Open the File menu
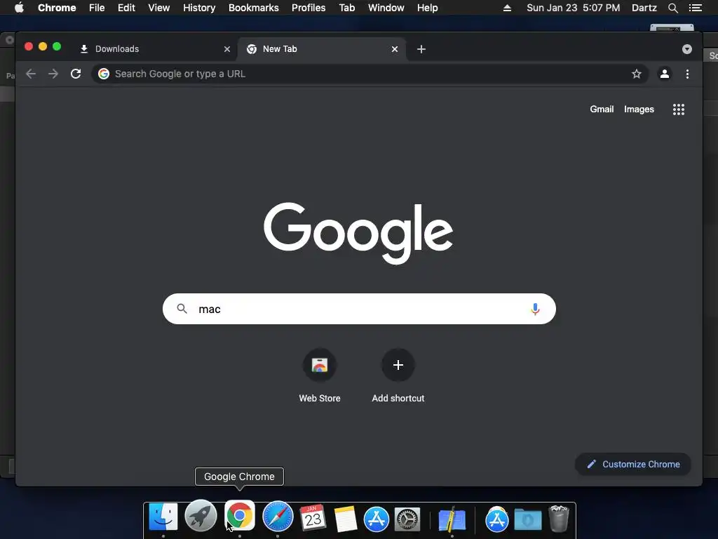This screenshot has height=539, width=718. pos(97,8)
